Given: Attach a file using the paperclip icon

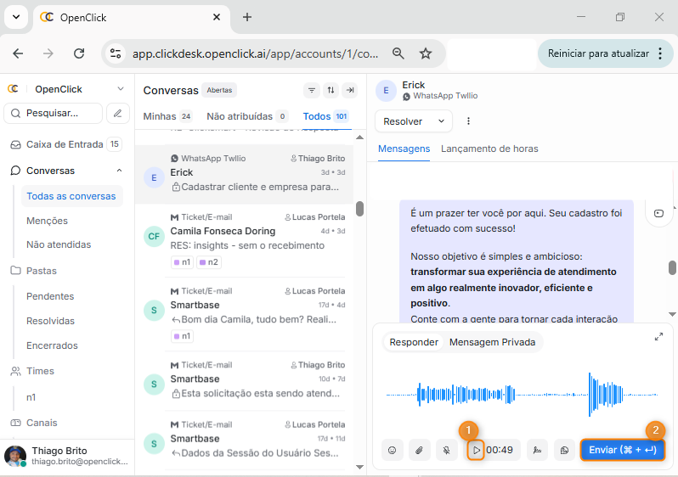Looking at the screenshot, I should coord(419,450).
